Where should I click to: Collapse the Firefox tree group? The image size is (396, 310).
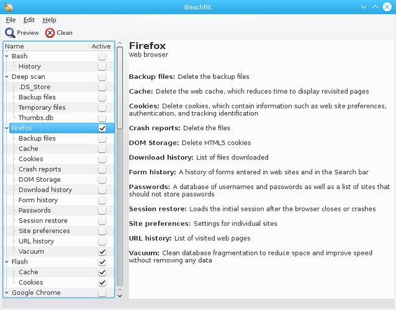point(7,128)
